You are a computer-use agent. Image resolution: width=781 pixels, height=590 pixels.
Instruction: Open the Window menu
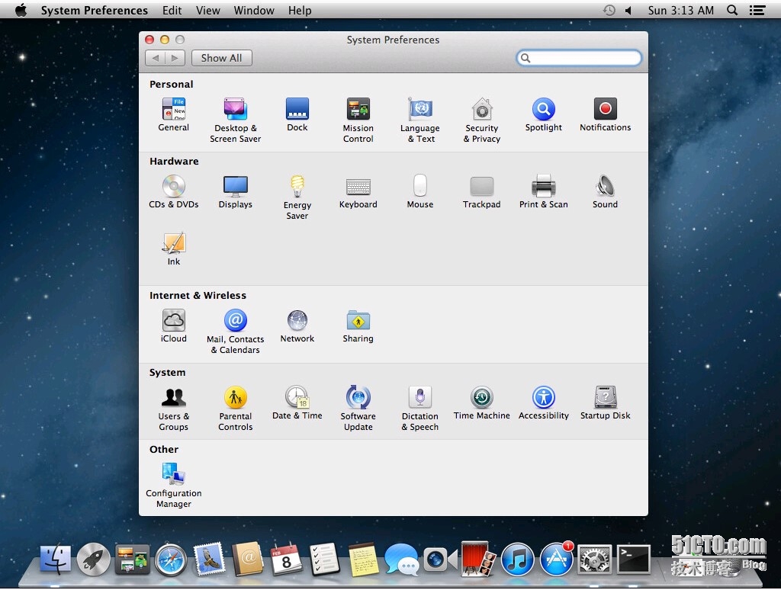pos(254,10)
